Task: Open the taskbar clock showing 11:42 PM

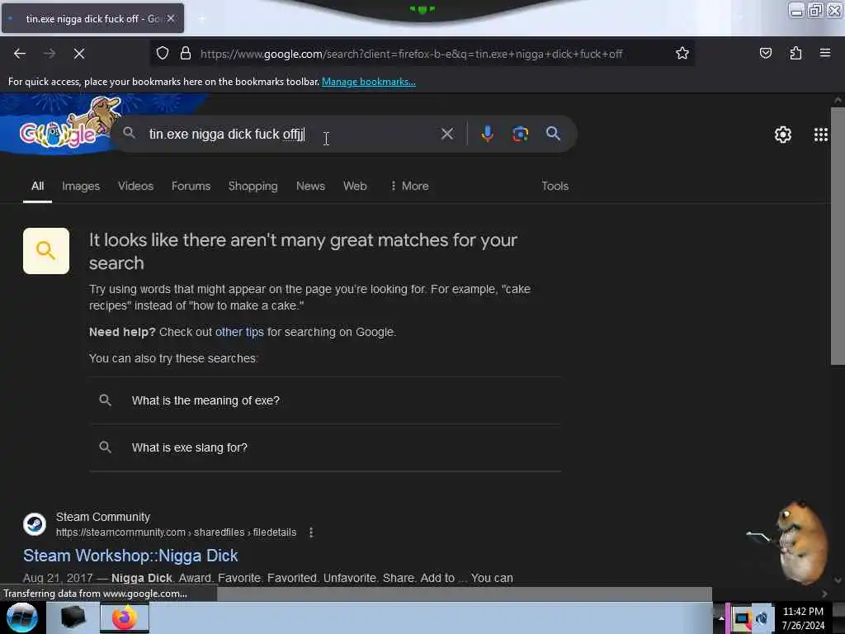Action: click(x=803, y=618)
